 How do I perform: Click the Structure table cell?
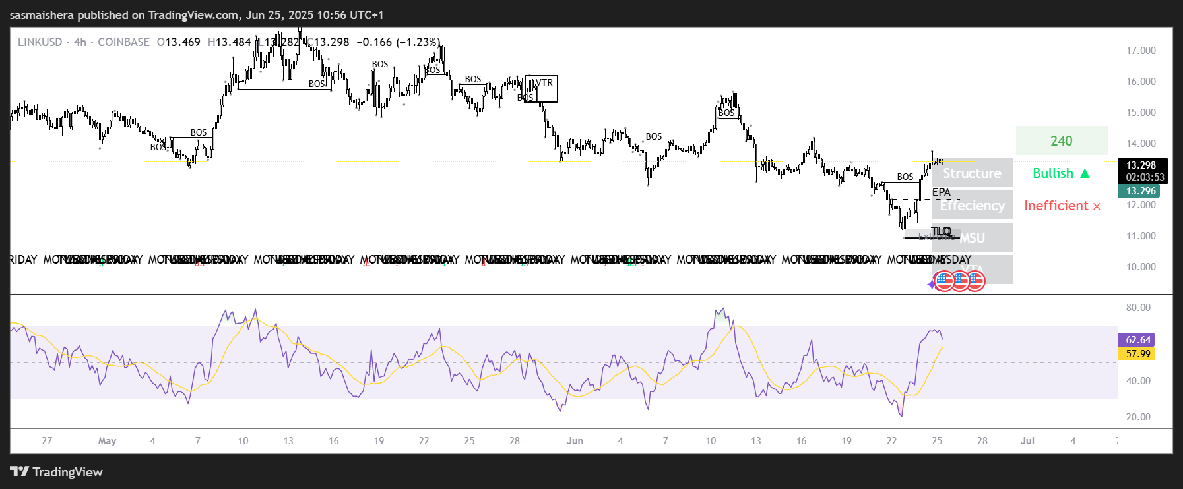click(x=972, y=173)
